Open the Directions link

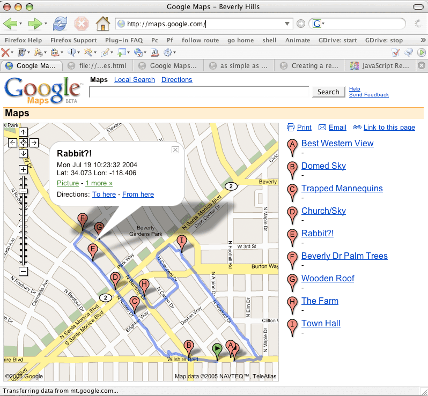[x=177, y=80]
